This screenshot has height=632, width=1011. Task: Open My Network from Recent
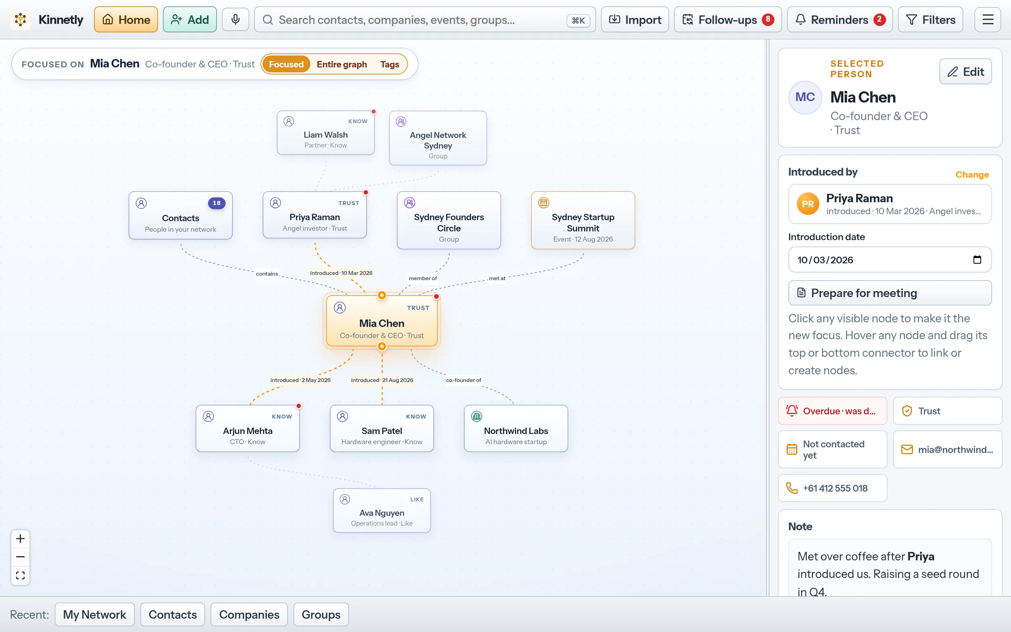pos(94,614)
